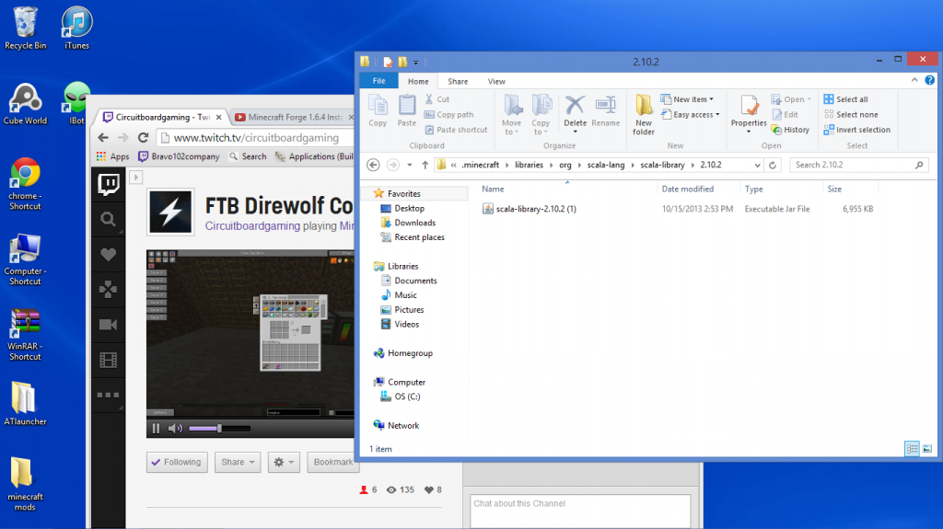The width and height of the screenshot is (943, 529).
Task: Click the Twitch logo in the sidebar
Action: pyautogui.click(x=109, y=184)
